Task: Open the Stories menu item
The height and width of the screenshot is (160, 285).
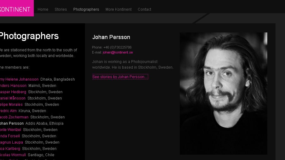Action: coord(61,9)
